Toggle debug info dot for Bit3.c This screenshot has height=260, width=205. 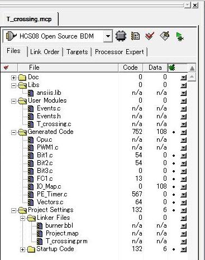tap(174, 171)
